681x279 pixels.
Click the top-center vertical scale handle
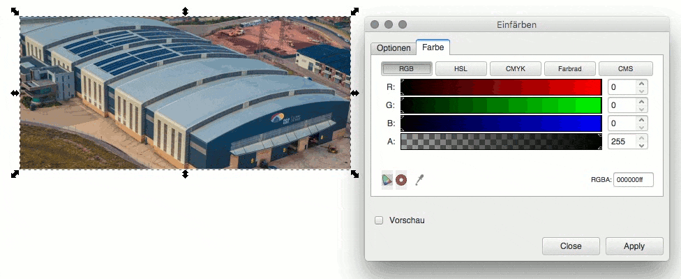(185, 11)
